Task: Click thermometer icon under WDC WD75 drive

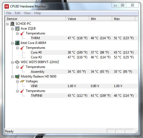Action: pyautogui.click(x=22, y=67)
